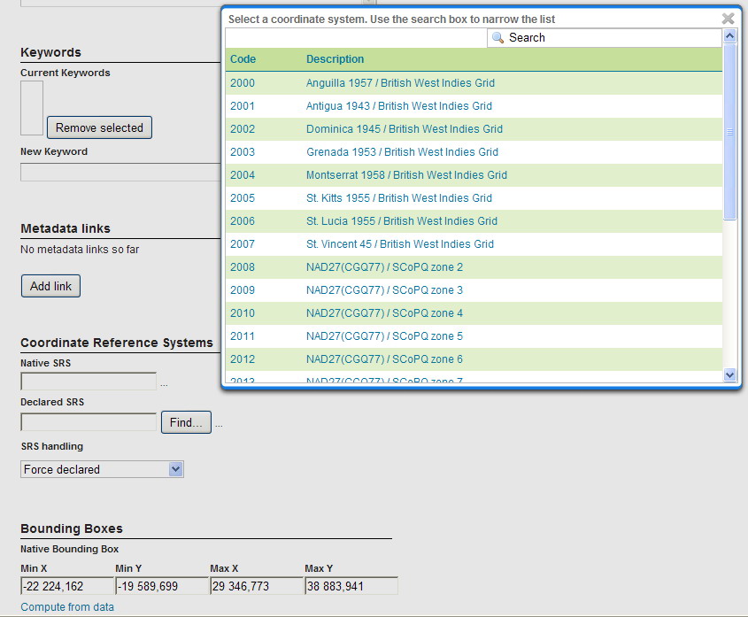
Task: Click code 2009 in the list
Action: tap(243, 289)
